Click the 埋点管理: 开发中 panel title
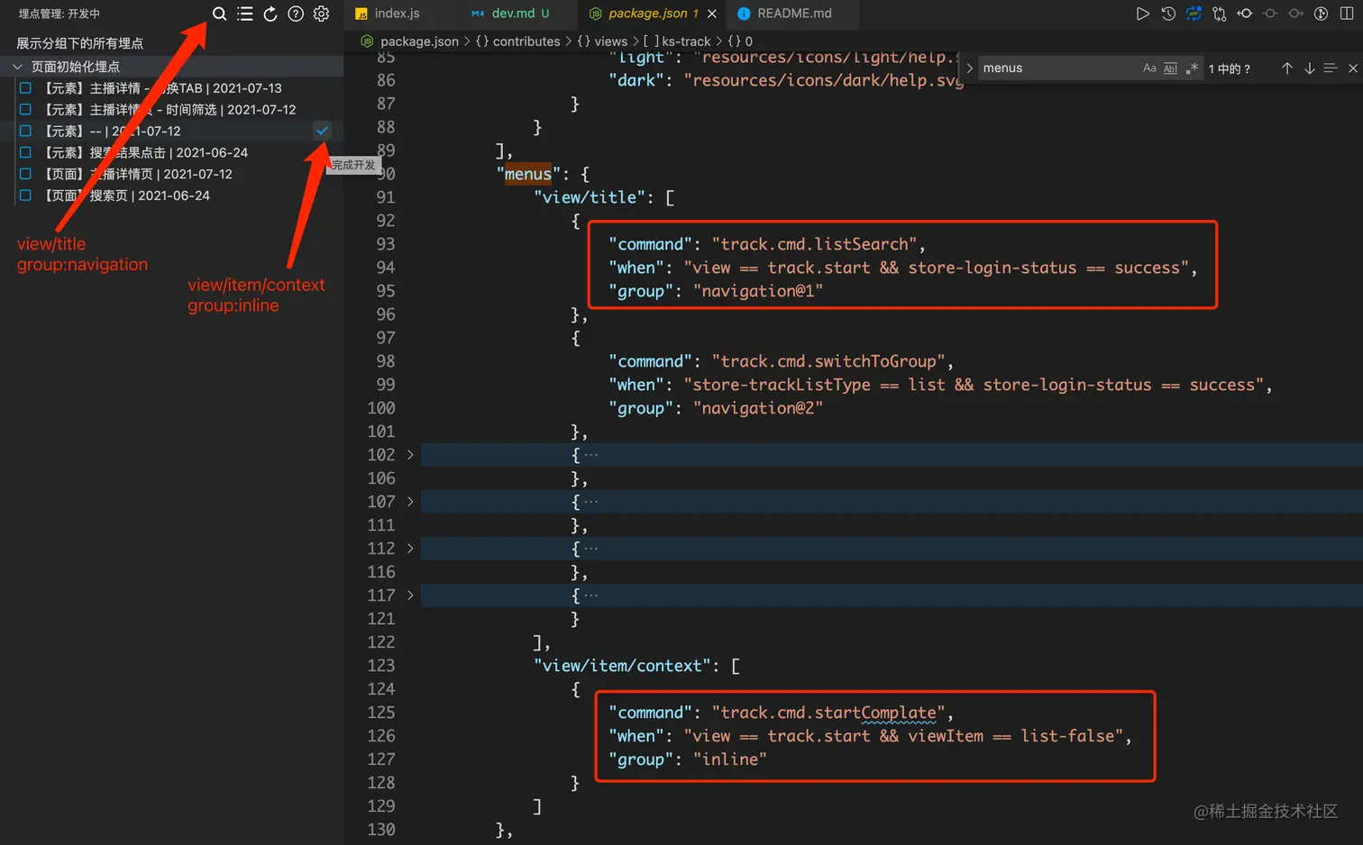The height and width of the screenshot is (845, 1363). [x=59, y=14]
